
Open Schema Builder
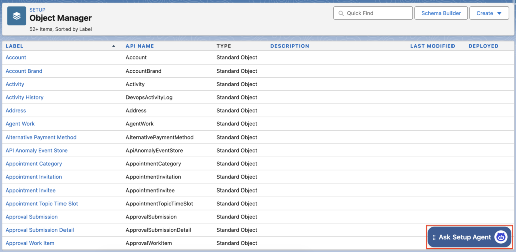[x=441, y=13]
